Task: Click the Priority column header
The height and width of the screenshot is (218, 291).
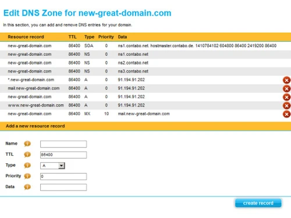Action: [x=106, y=37]
